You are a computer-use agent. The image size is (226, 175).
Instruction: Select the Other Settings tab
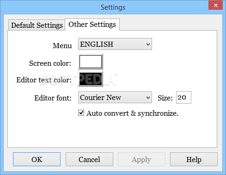click(x=92, y=25)
